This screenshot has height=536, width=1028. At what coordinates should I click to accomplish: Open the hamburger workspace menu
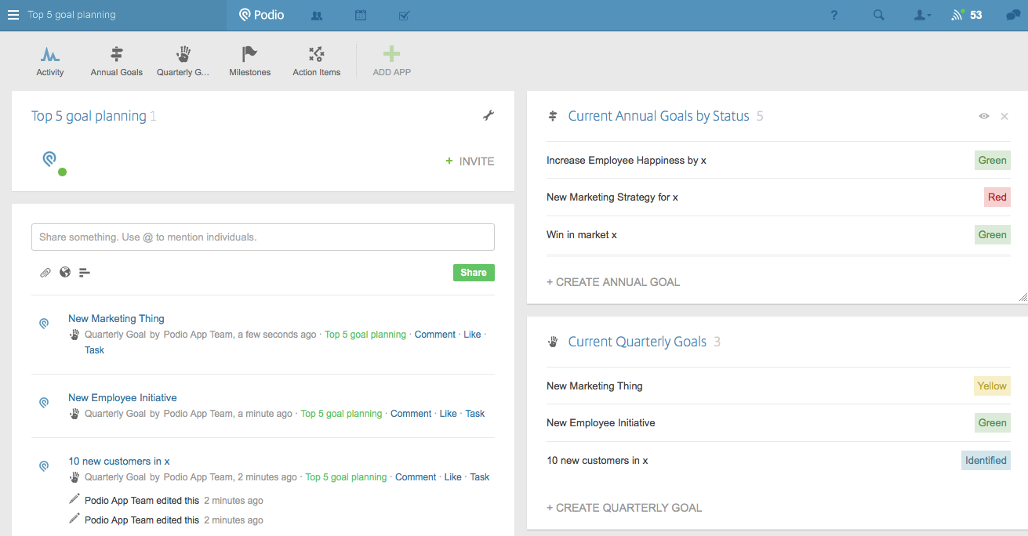pyautogui.click(x=13, y=15)
